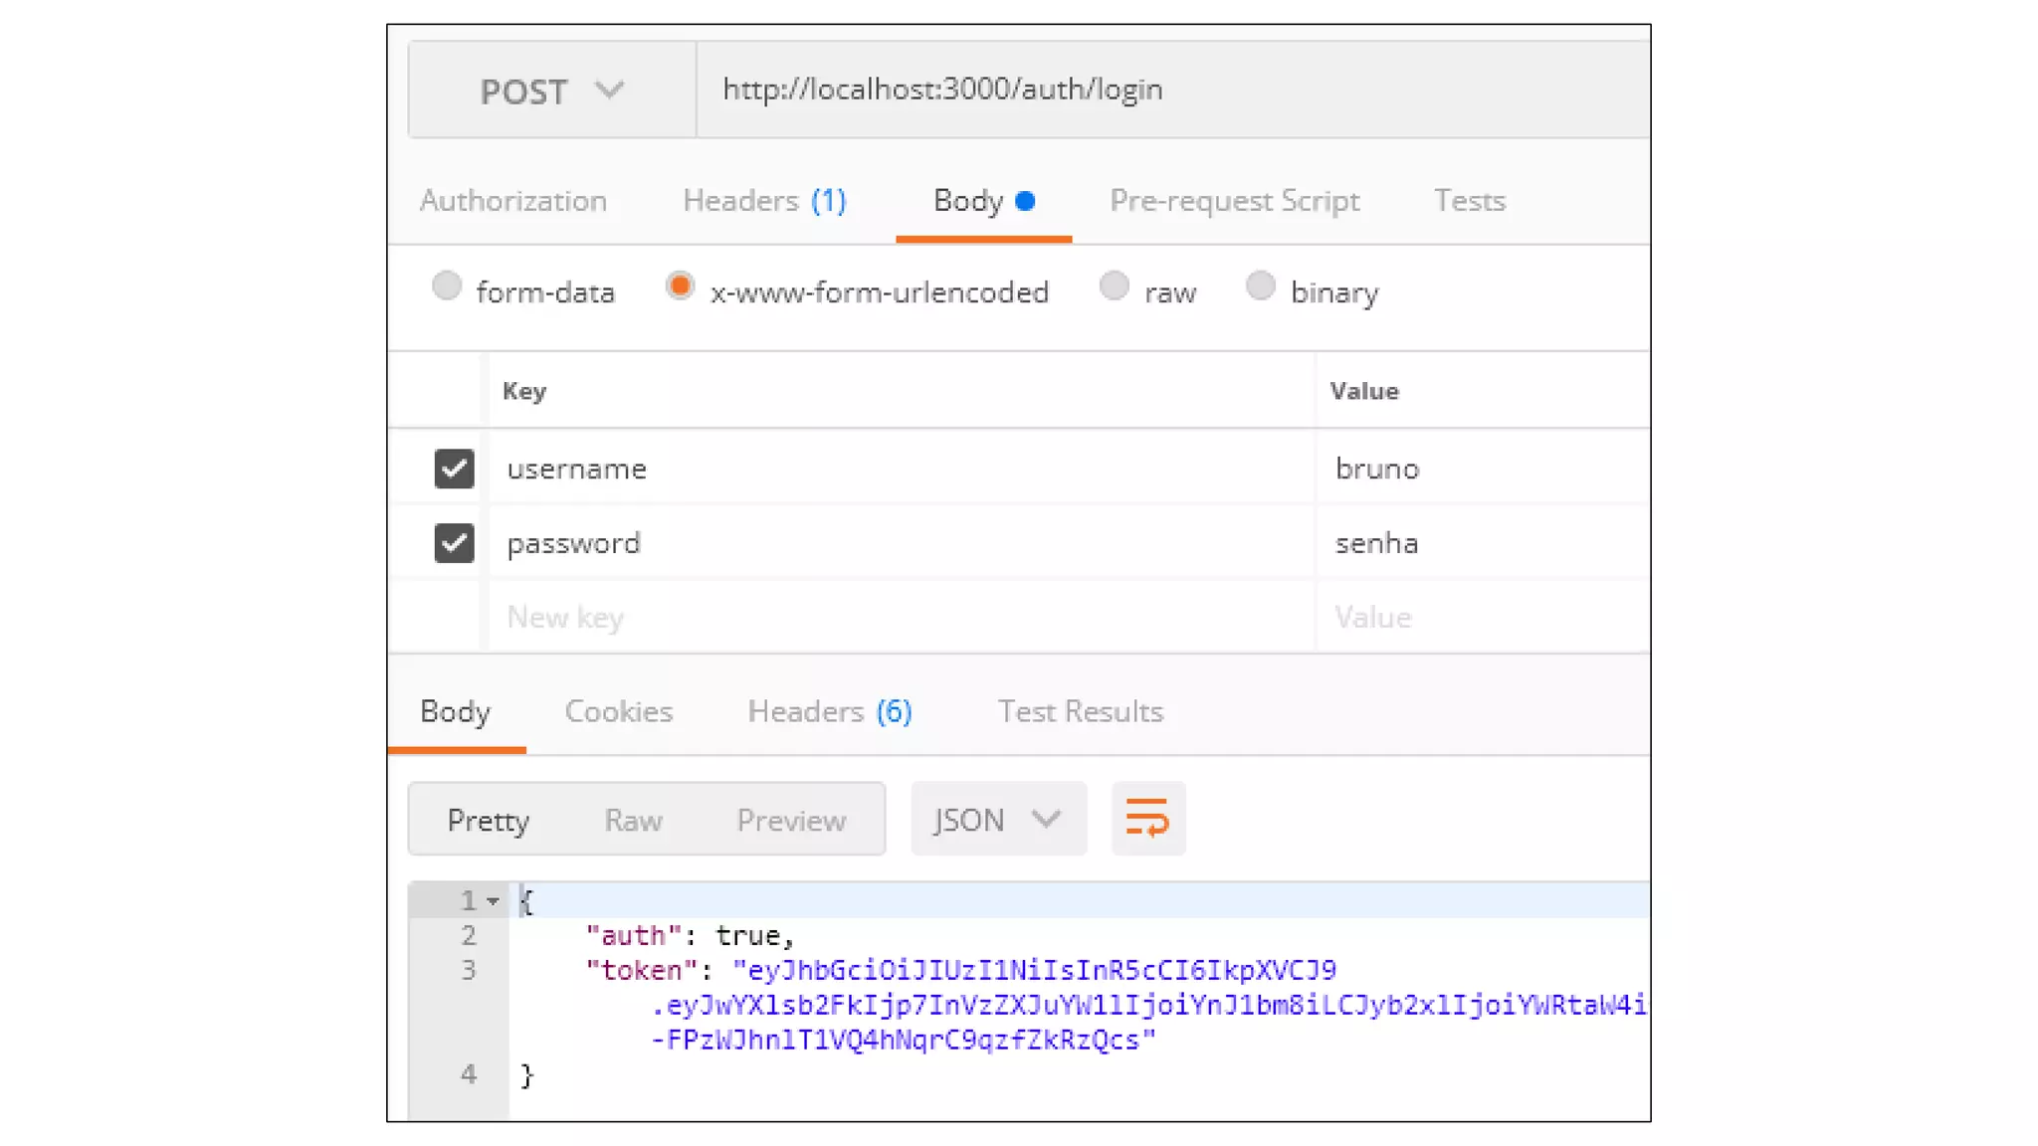Viewport: 2038px width, 1146px height.
Task: Open the response Headers (6) tab
Action: tap(829, 712)
